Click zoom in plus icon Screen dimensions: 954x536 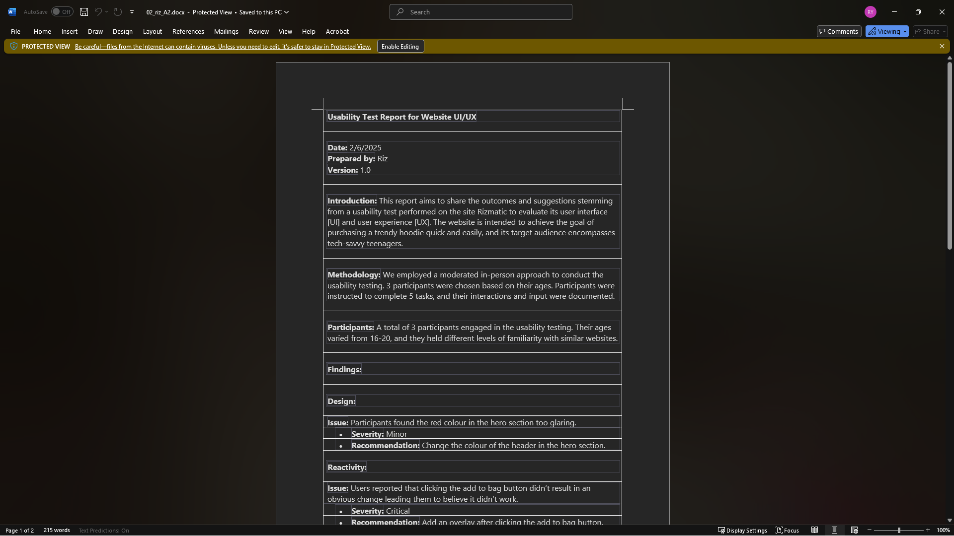(x=928, y=530)
